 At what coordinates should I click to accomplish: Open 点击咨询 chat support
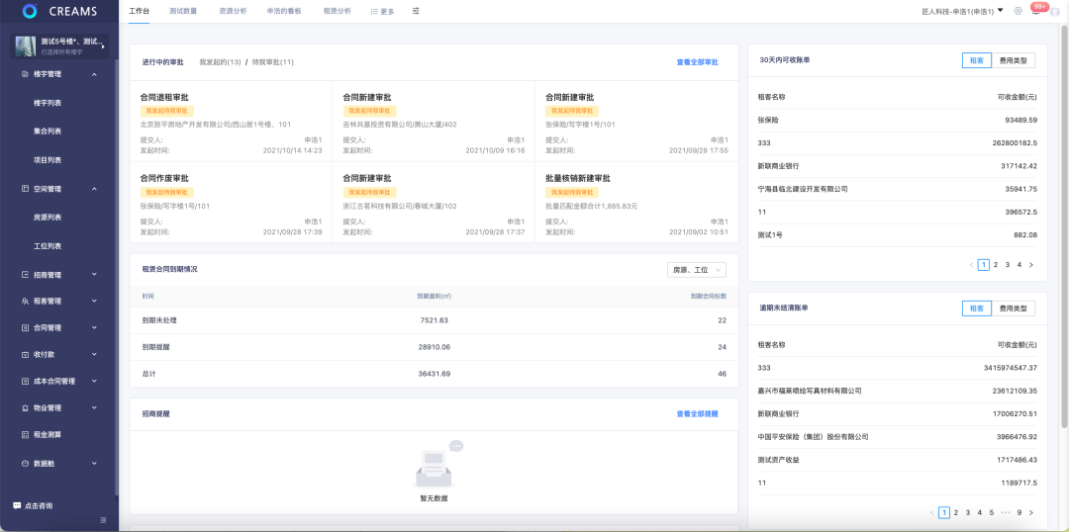tap(33, 505)
